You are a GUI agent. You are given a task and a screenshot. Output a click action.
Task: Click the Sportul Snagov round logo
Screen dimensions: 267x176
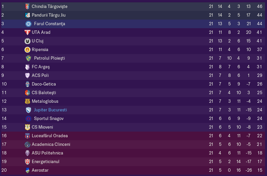[28, 119]
